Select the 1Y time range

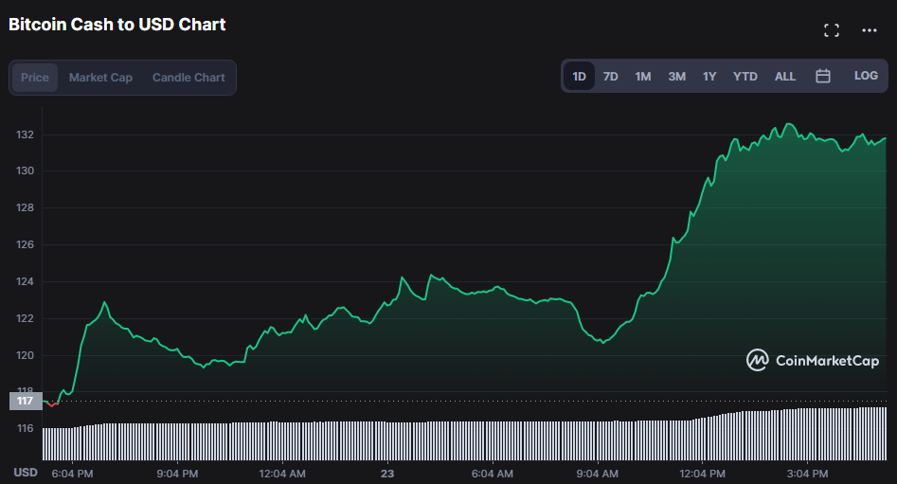click(709, 76)
